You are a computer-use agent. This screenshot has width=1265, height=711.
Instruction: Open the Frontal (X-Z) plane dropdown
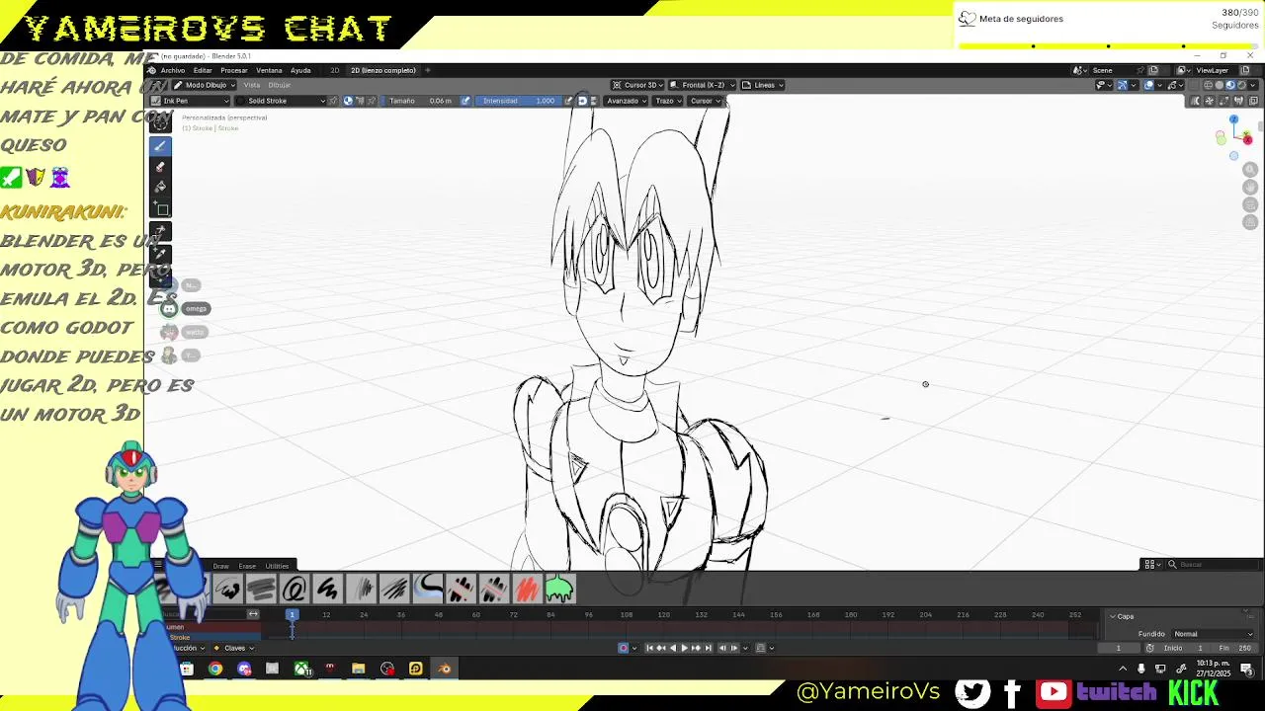click(x=703, y=85)
